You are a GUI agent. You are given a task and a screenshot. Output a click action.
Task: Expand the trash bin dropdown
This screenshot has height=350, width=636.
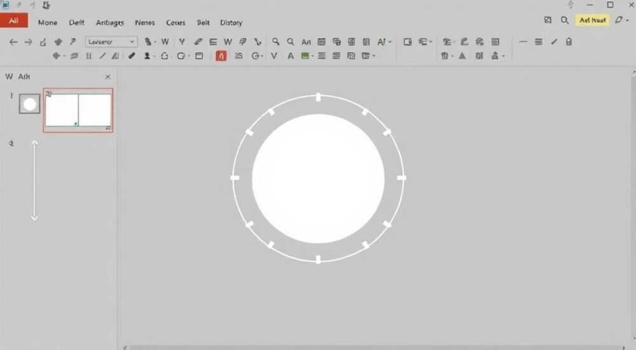click(x=446, y=56)
